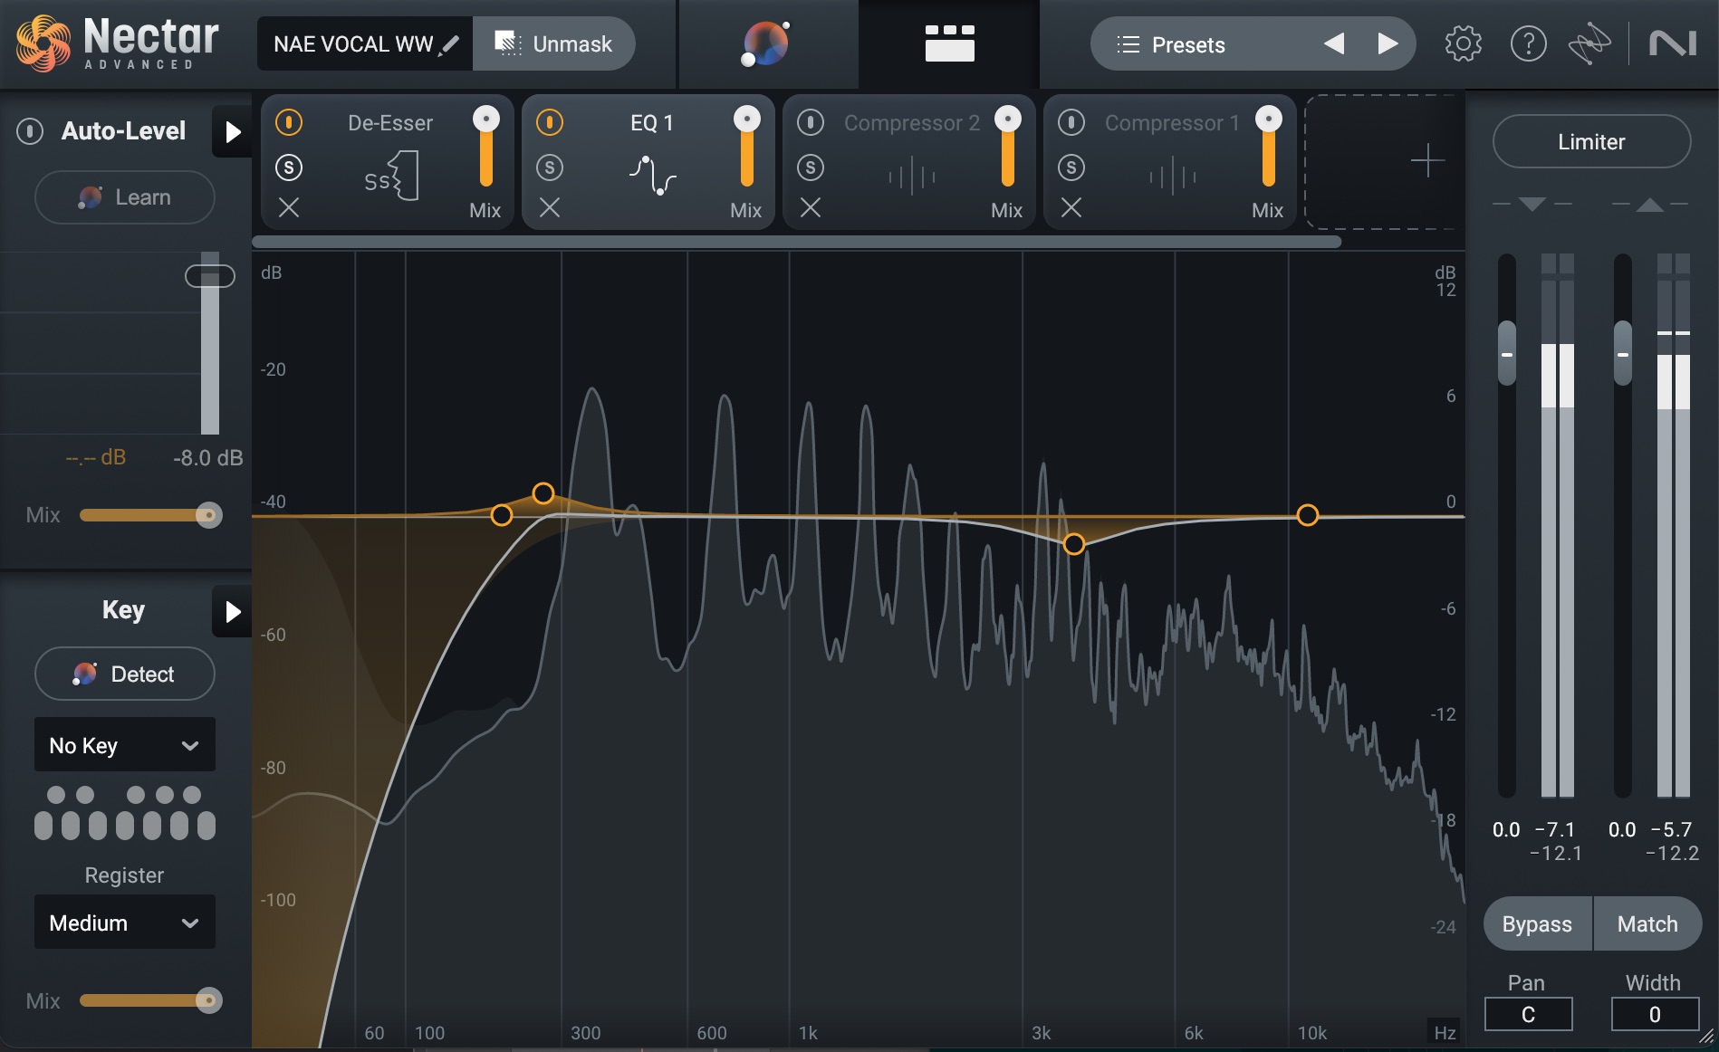
Task: Load the previous preset with the left arrow
Action: coord(1333,43)
